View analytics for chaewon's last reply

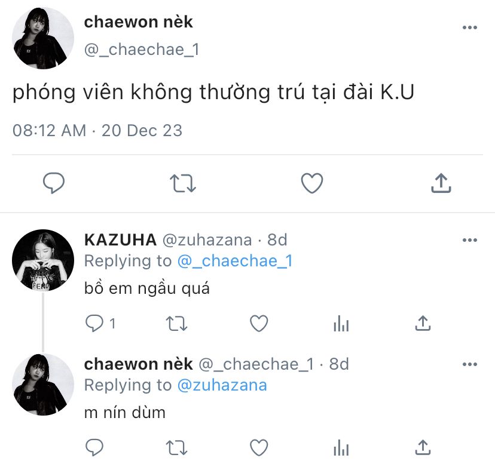pos(341,448)
